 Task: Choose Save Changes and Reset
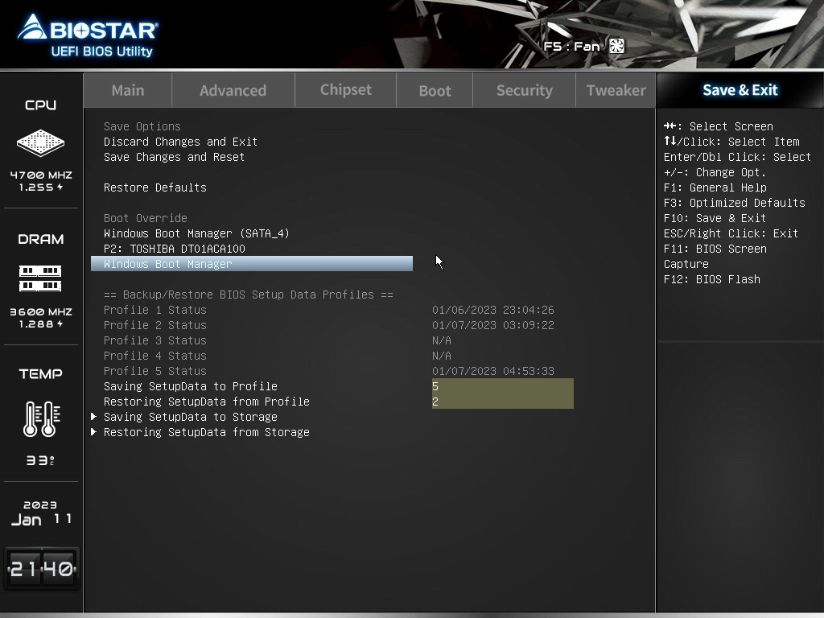pyautogui.click(x=174, y=157)
